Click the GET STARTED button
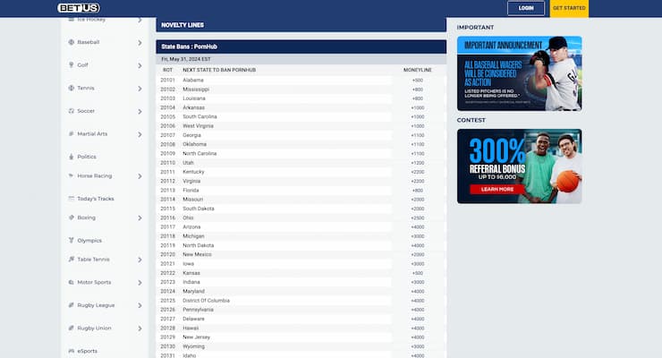Screen dimensions: 662x358 click(x=569, y=8)
